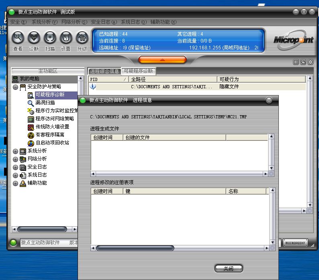Select 可疑程序诊断 in the sidebar tree
This screenshot has height=280, width=319.
coord(50,95)
